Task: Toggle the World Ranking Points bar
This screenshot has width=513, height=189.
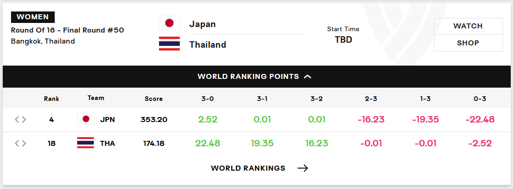Action: pos(256,77)
